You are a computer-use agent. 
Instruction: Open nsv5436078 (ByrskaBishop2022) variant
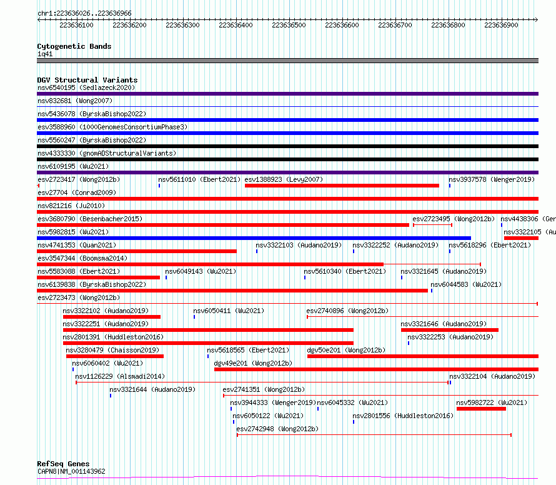point(92,114)
